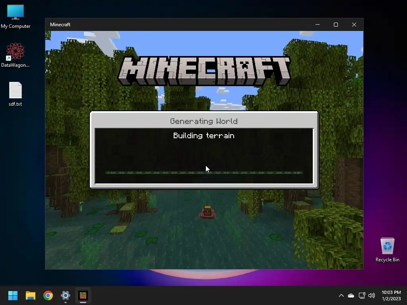Maximize the Minecraft window
Screen dimensions: 407x305
click(x=336, y=25)
